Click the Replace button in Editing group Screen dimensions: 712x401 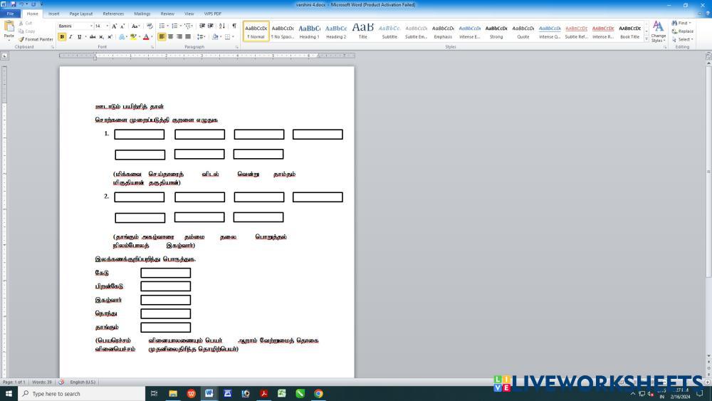[x=682, y=31]
